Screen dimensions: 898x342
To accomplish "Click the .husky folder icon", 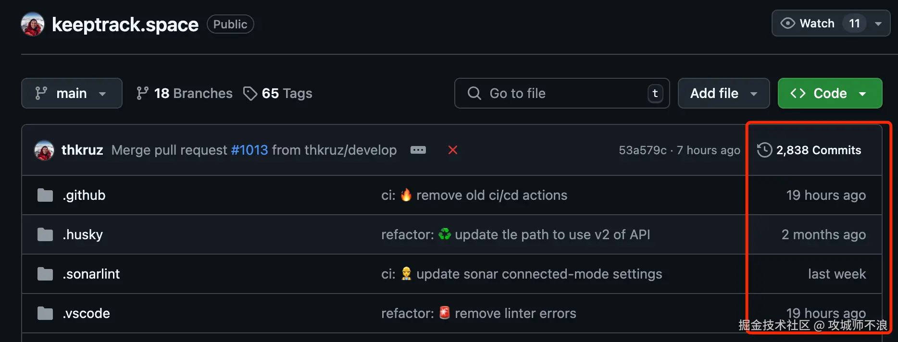I will (x=45, y=235).
